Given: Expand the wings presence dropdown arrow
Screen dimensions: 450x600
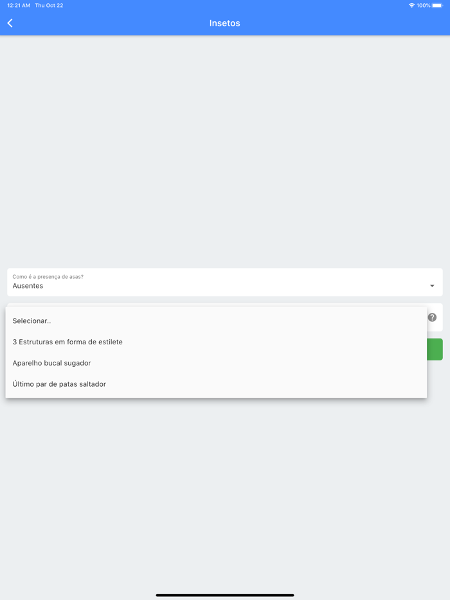Looking at the screenshot, I should 432,286.
